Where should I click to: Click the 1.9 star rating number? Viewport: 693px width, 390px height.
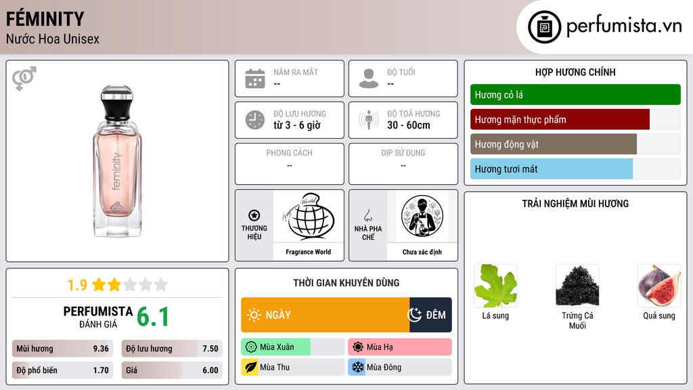pyautogui.click(x=77, y=285)
